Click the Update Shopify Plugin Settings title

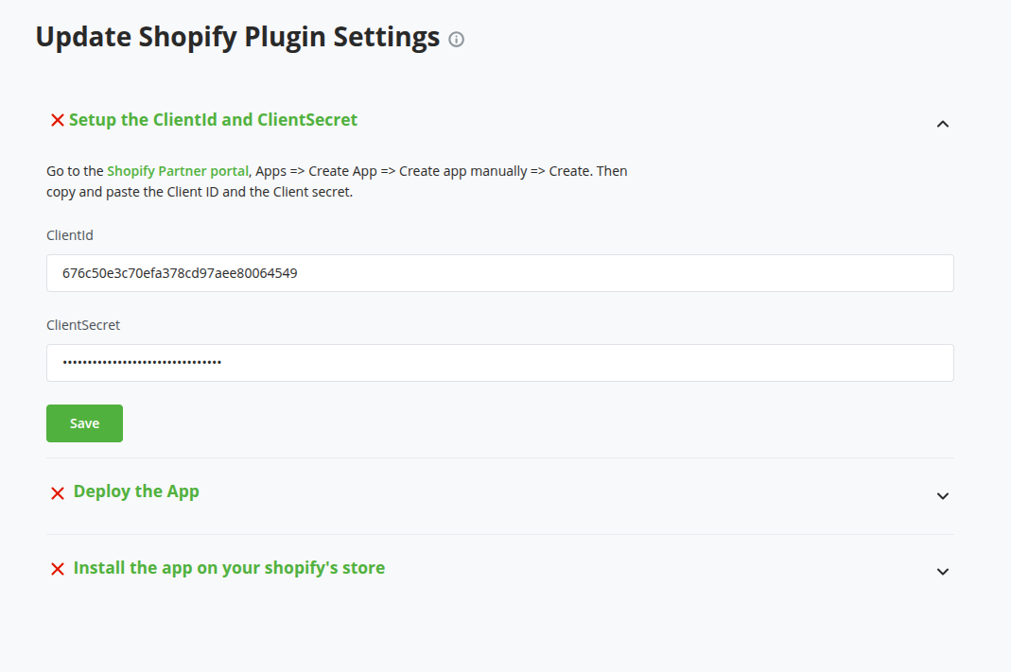pos(236,37)
